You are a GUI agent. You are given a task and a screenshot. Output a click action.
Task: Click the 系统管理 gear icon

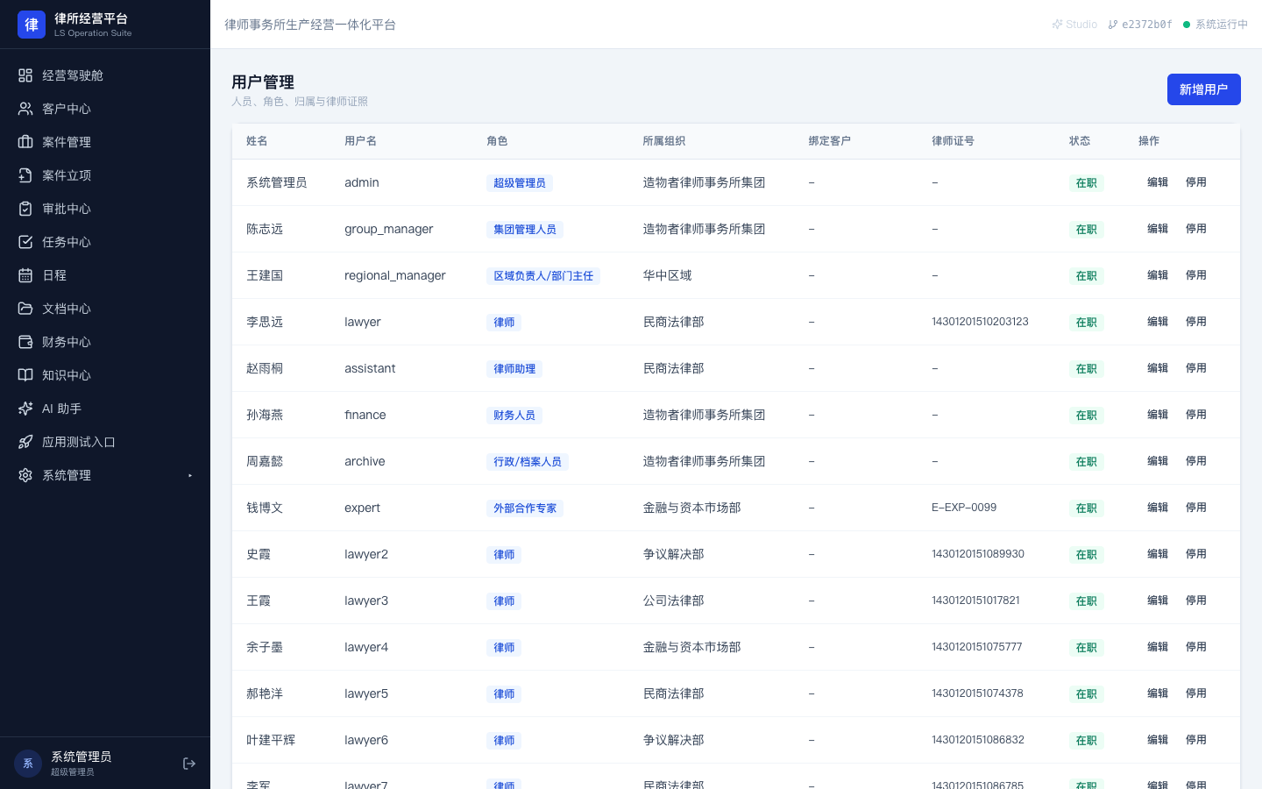[x=25, y=475]
